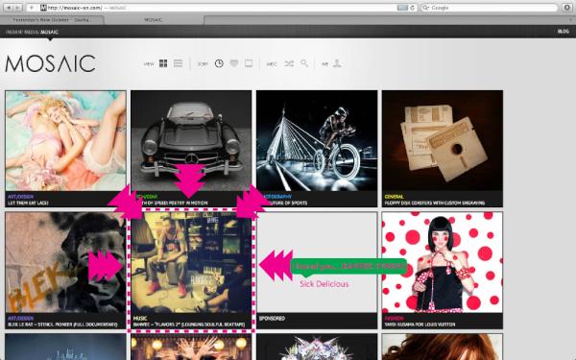Switch to the first browser tab left of MOSAIC
Image resolution: width=576 pixels, height=360 pixels.
pos(52,20)
